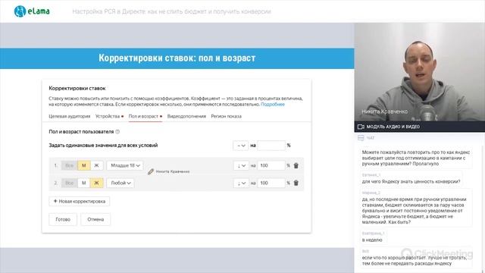
Task: Click the Готово button
Action: coord(63,219)
